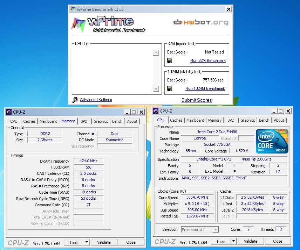Click the Core Voltage 1.520 V value
This screenshot has width=300, height=250.
point(241,151)
